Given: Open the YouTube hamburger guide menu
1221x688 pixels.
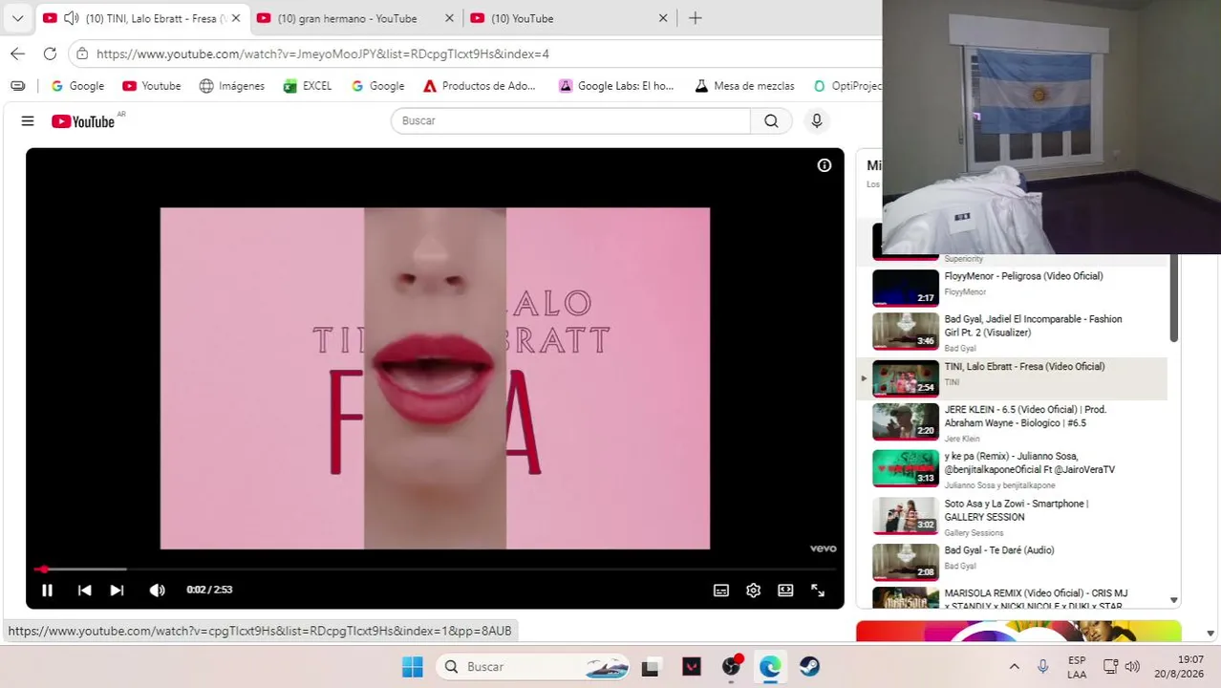Looking at the screenshot, I should (28, 121).
